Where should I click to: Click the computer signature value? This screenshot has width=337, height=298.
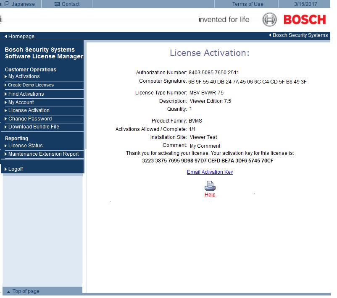point(247,82)
